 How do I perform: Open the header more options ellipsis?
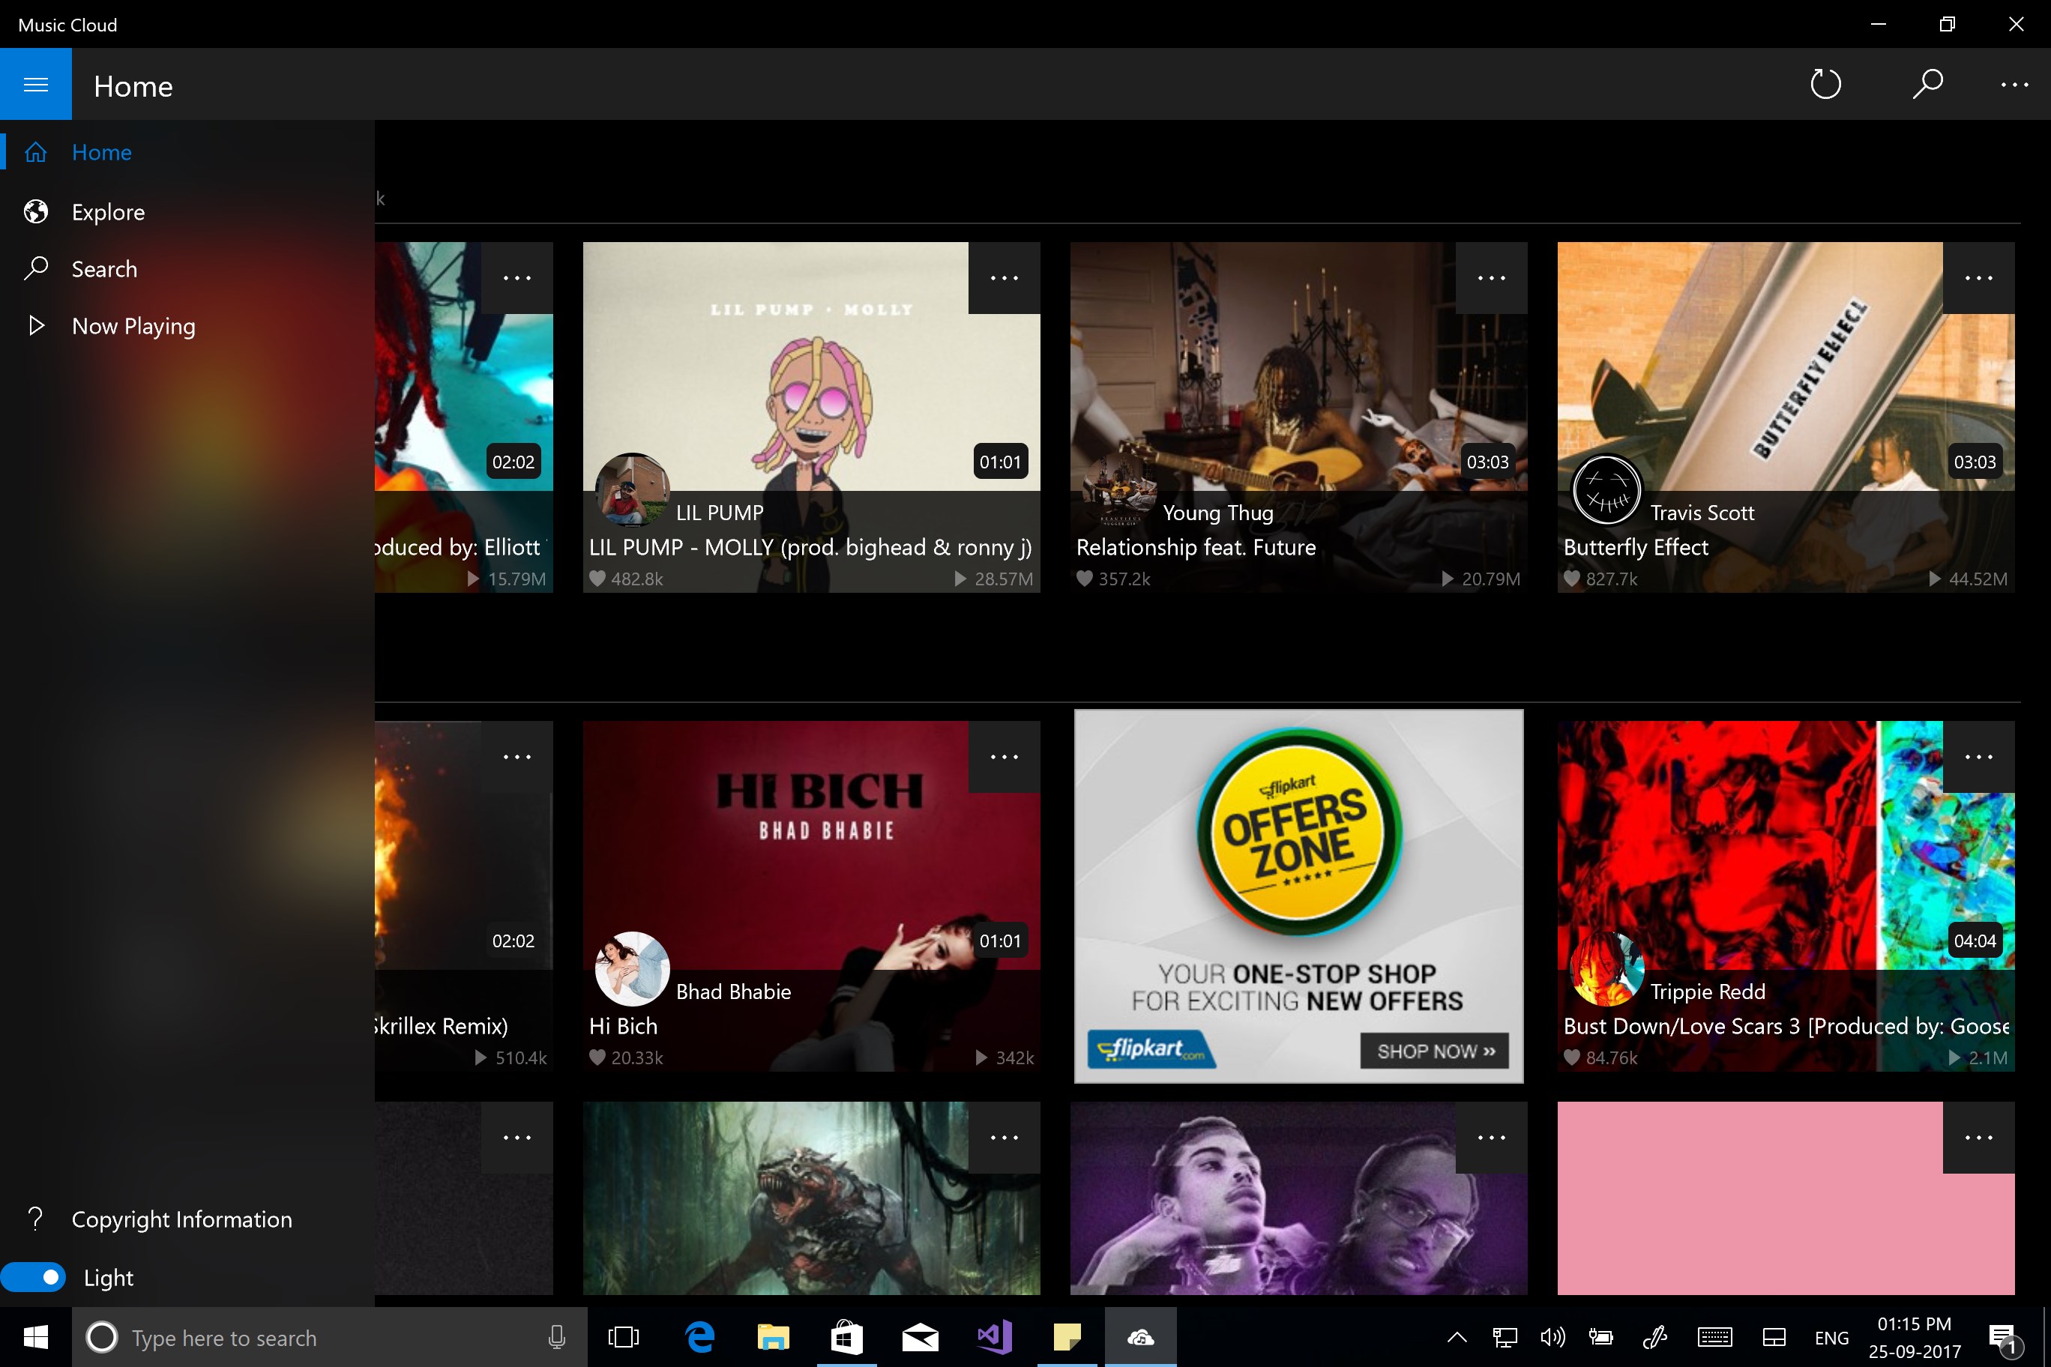[x=2014, y=85]
